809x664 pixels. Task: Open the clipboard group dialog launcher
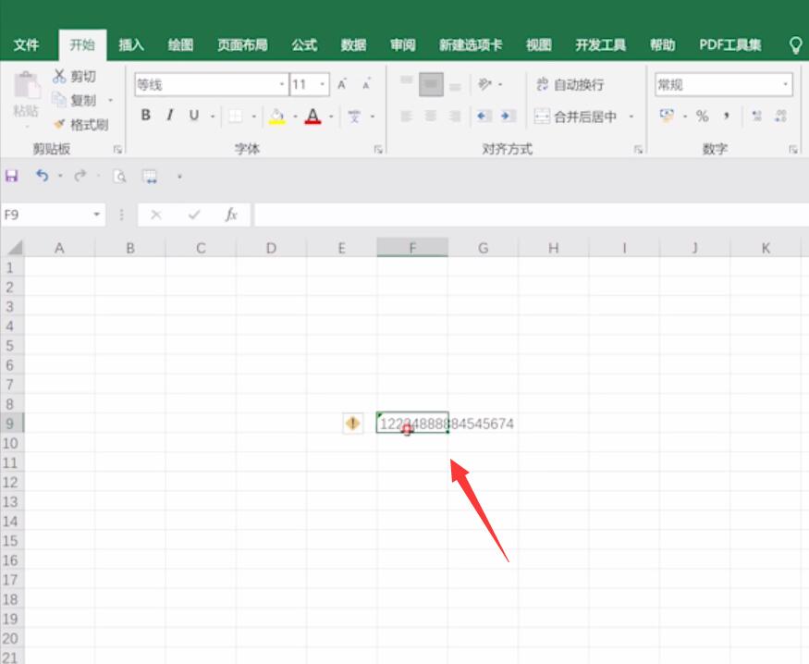pos(117,150)
